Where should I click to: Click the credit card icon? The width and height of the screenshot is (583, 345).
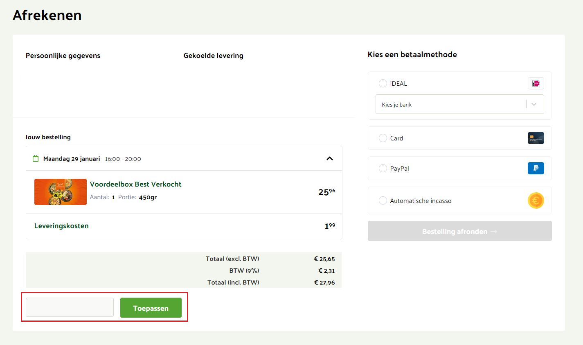536,138
